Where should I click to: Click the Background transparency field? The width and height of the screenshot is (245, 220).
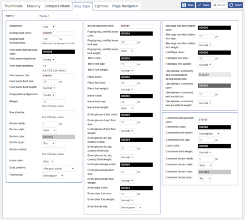coord(50,39)
